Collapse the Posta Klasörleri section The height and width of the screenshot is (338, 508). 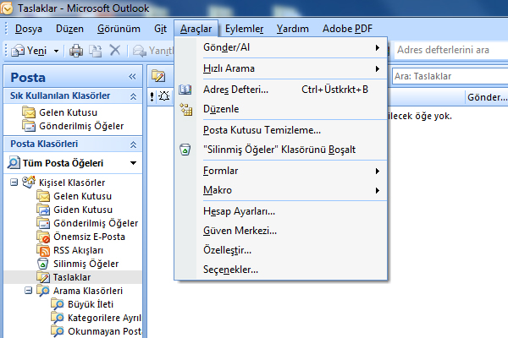click(133, 144)
